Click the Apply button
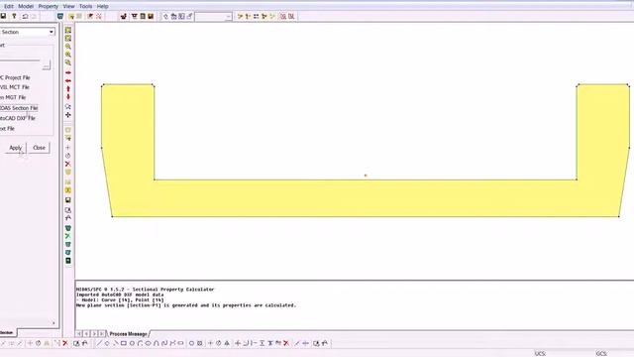This screenshot has width=634, height=357. point(16,148)
